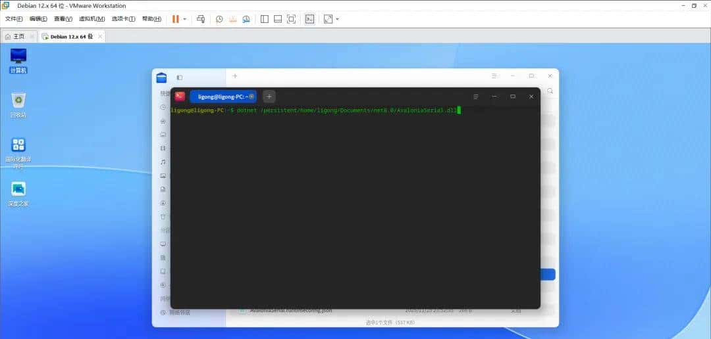Image resolution: width=711 pixels, height=339 pixels.
Task: Select the desktop icon above 深度之家
Action: click(18, 153)
